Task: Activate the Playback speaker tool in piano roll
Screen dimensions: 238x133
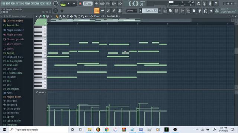Action: (x=86, y=16)
